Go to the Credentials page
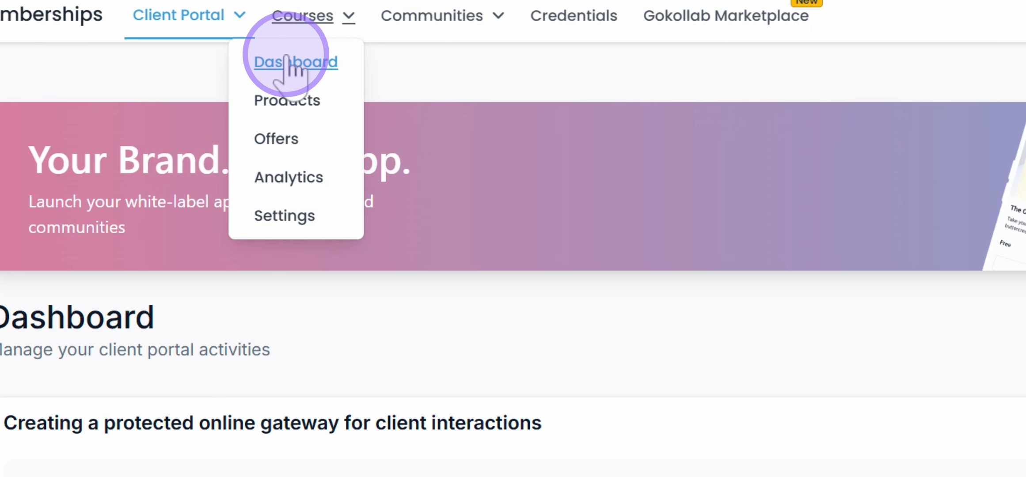1026x477 pixels. pos(574,16)
